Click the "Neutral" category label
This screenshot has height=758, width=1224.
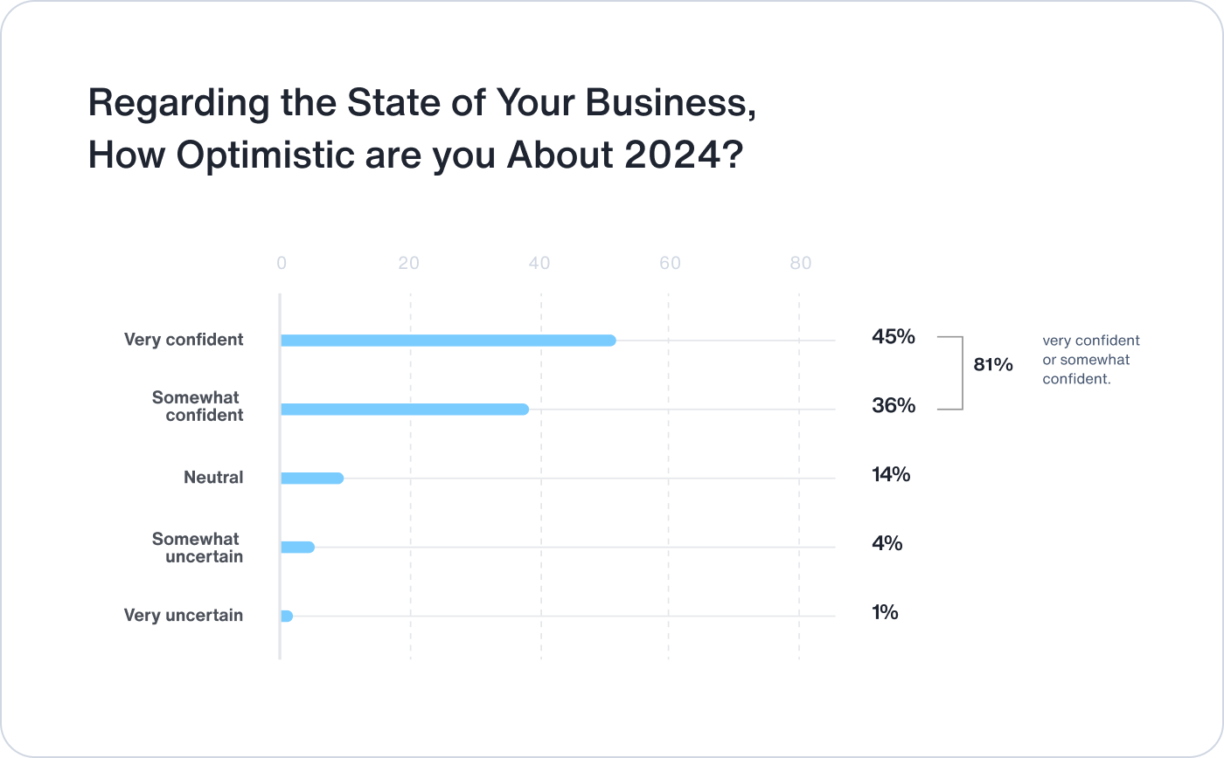tap(213, 478)
